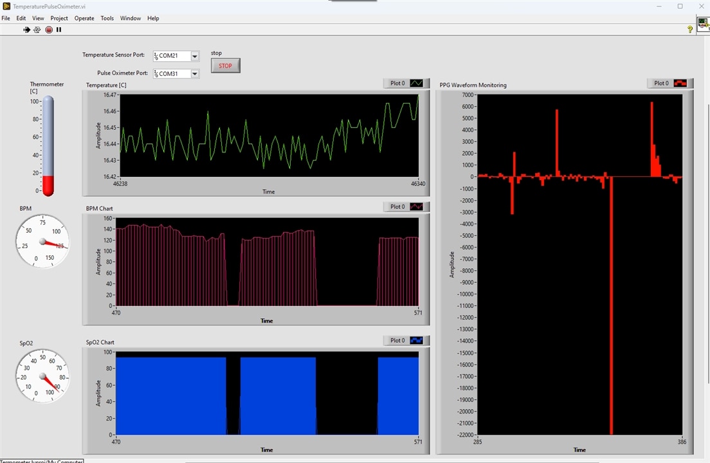
Task: Click the 'PPG Waveform Monitoring' label
Action: click(473, 85)
